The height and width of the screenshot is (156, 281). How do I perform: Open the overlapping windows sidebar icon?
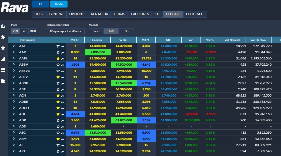3,37
